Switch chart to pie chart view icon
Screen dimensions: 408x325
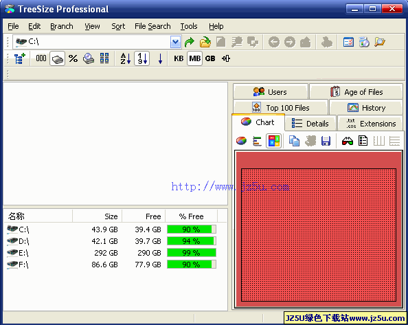pyautogui.click(x=241, y=141)
